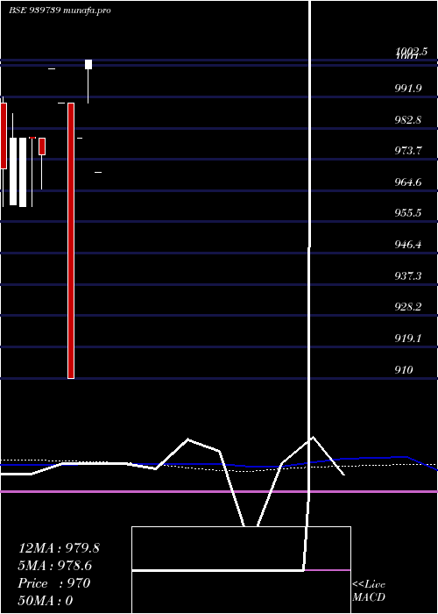Click the 946.4 price axis label
The height and width of the screenshot is (614, 438).
click(408, 245)
